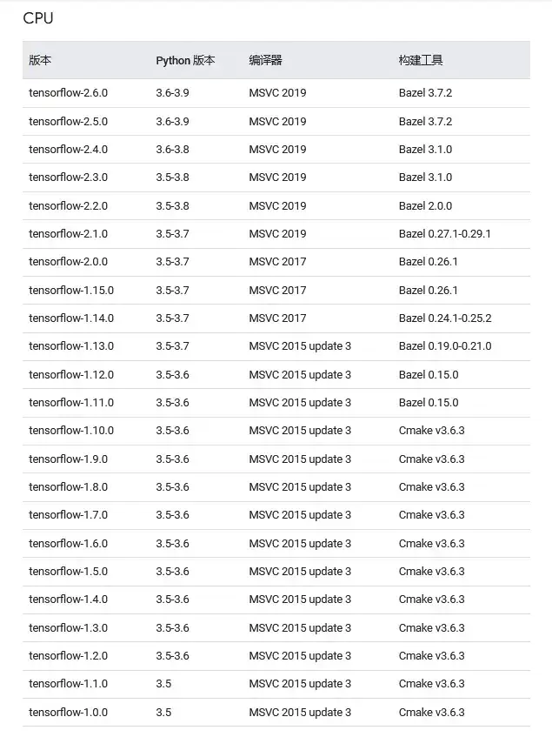Select the tensorflow-2.4.0 version cell

click(x=68, y=150)
